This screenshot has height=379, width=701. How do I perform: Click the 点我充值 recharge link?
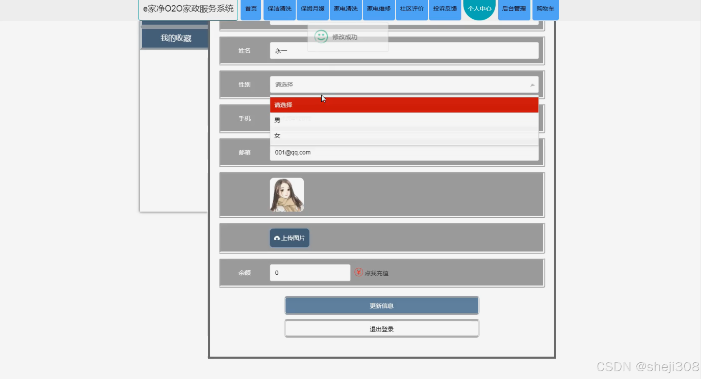pos(376,273)
